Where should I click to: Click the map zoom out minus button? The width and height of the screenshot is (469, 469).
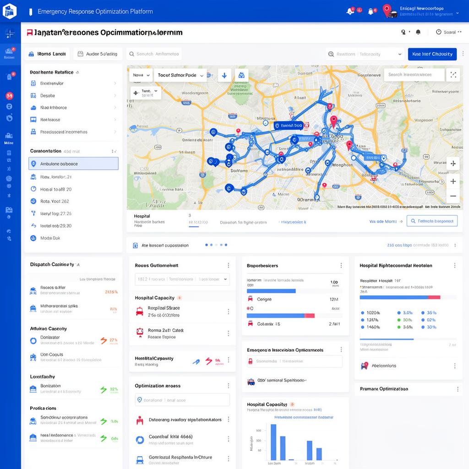453,196
